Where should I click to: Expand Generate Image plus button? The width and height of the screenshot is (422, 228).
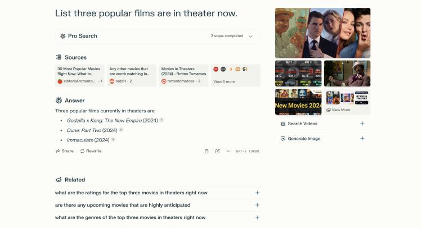click(362, 139)
